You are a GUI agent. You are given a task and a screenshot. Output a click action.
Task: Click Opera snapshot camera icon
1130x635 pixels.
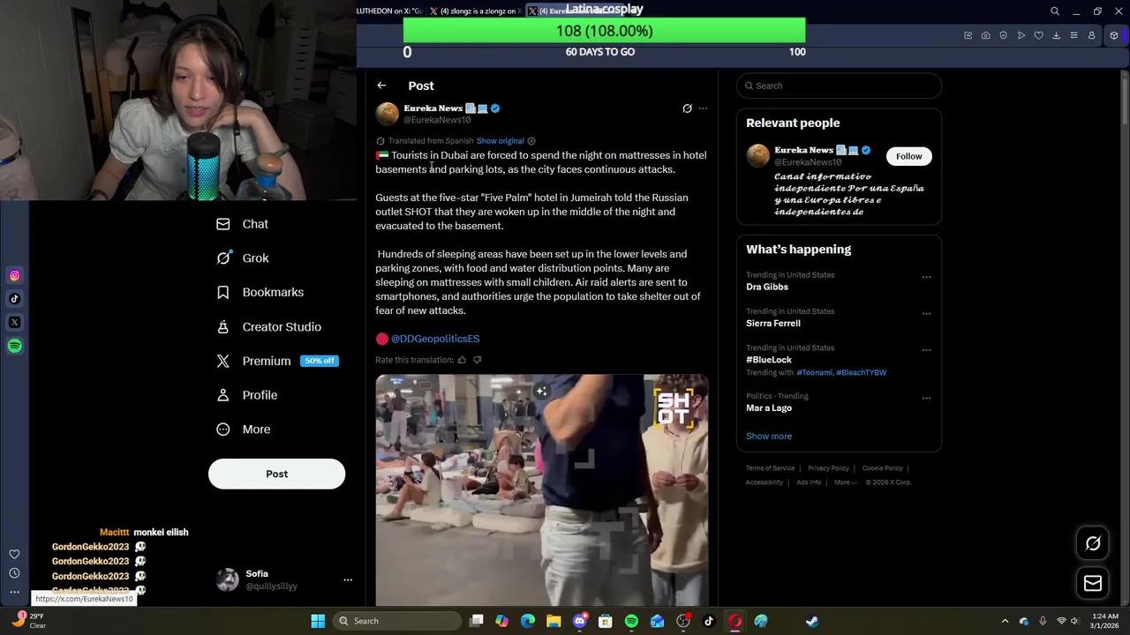click(985, 35)
